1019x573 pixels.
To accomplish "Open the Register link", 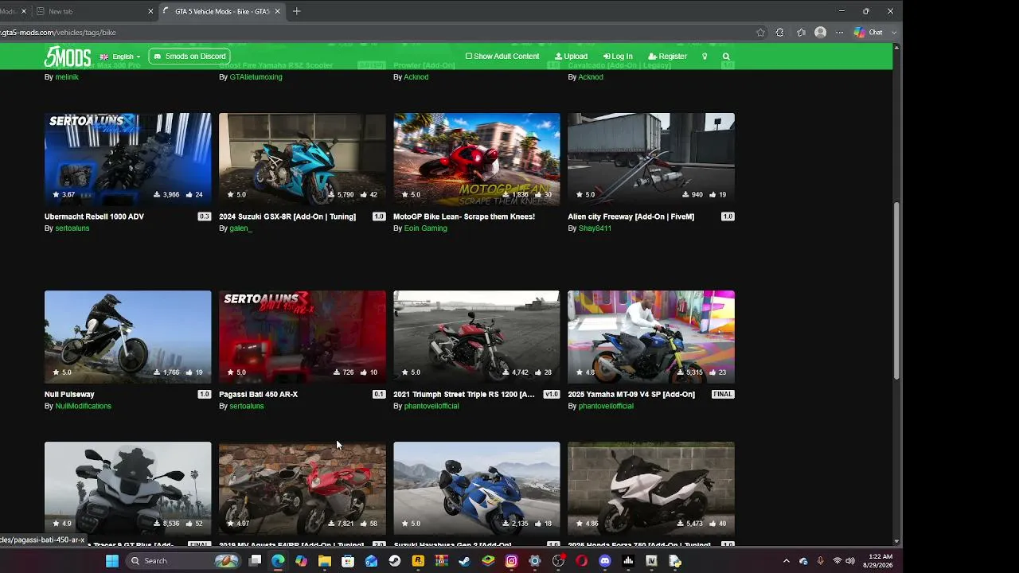I will coord(667,57).
